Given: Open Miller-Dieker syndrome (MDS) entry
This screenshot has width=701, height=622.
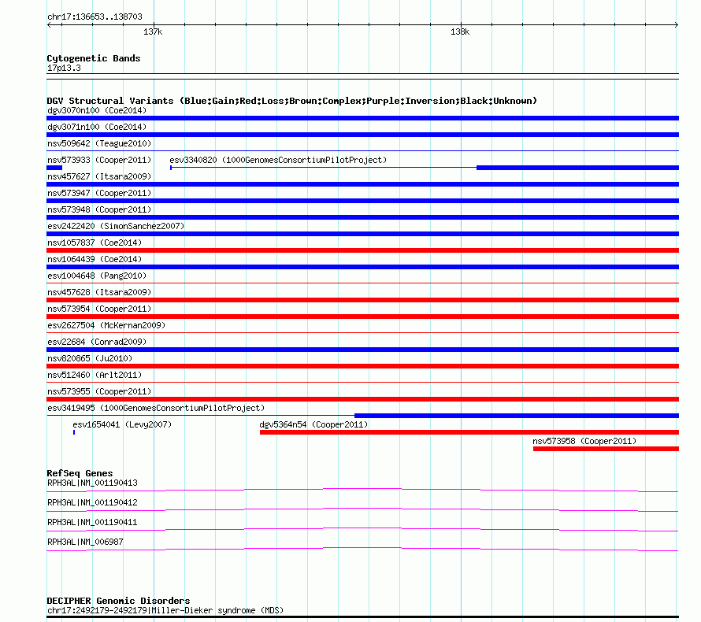Looking at the screenshot, I should pos(165,610).
